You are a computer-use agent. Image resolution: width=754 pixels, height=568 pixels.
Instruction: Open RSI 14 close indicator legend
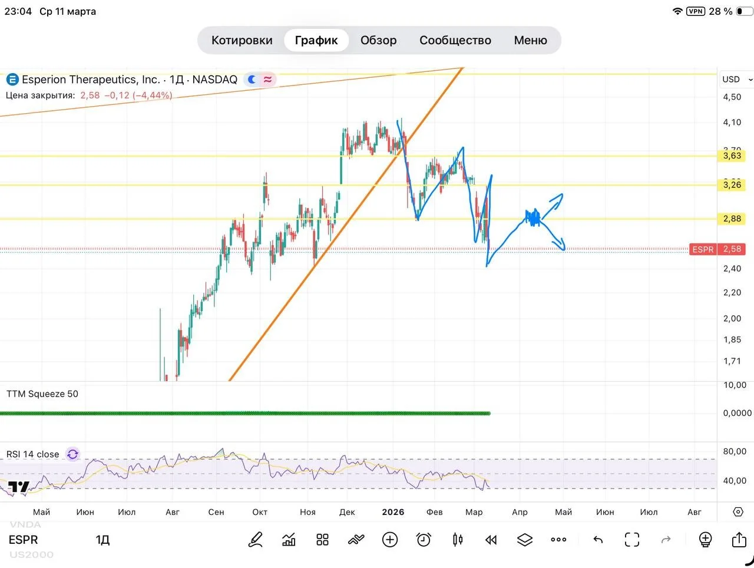33,454
